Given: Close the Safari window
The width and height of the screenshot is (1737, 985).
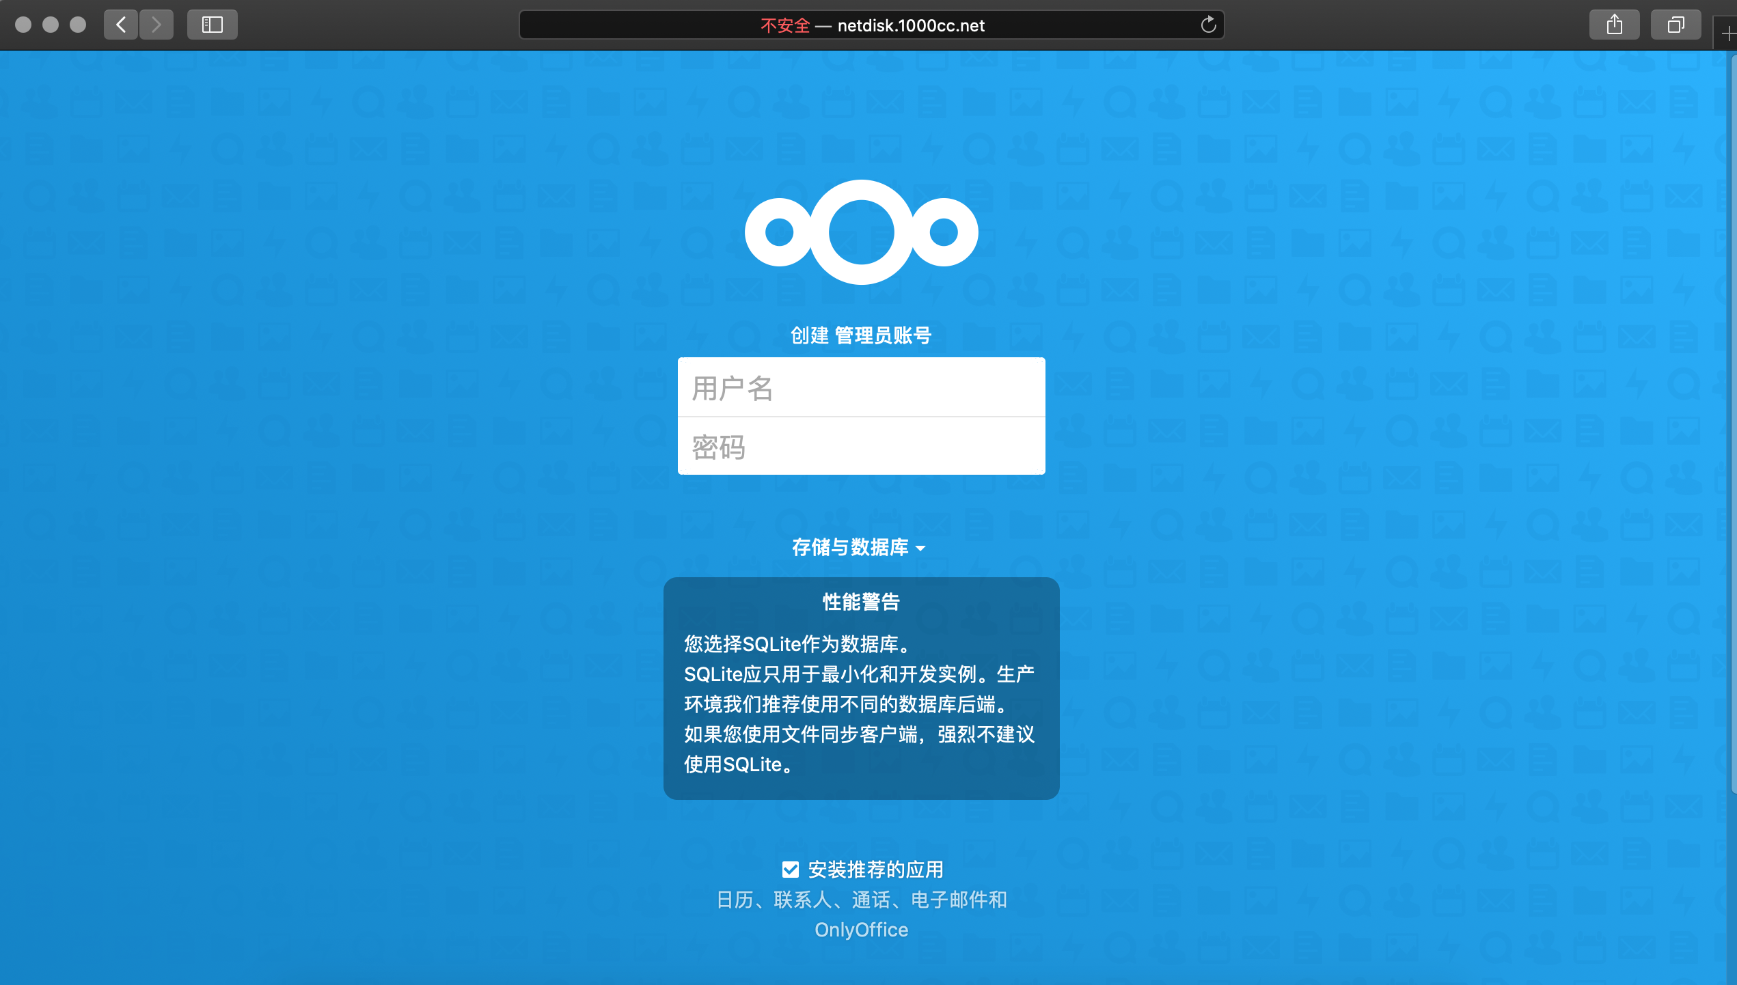Looking at the screenshot, I should (23, 25).
